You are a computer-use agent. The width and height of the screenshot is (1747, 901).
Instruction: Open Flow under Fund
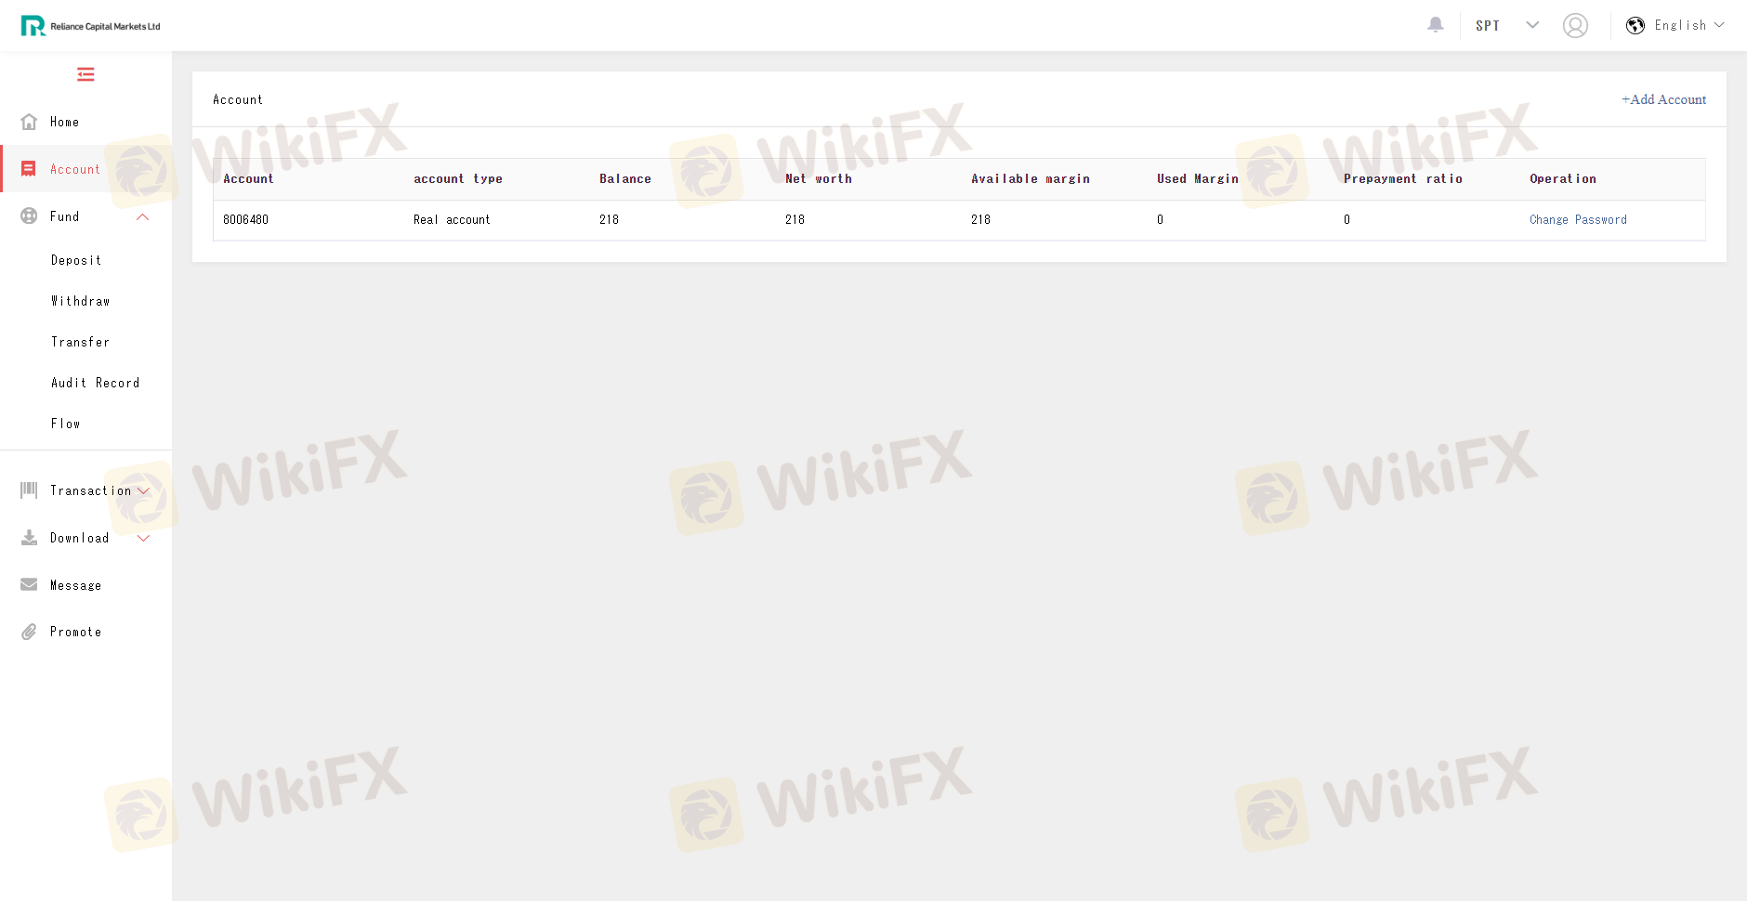tap(65, 424)
